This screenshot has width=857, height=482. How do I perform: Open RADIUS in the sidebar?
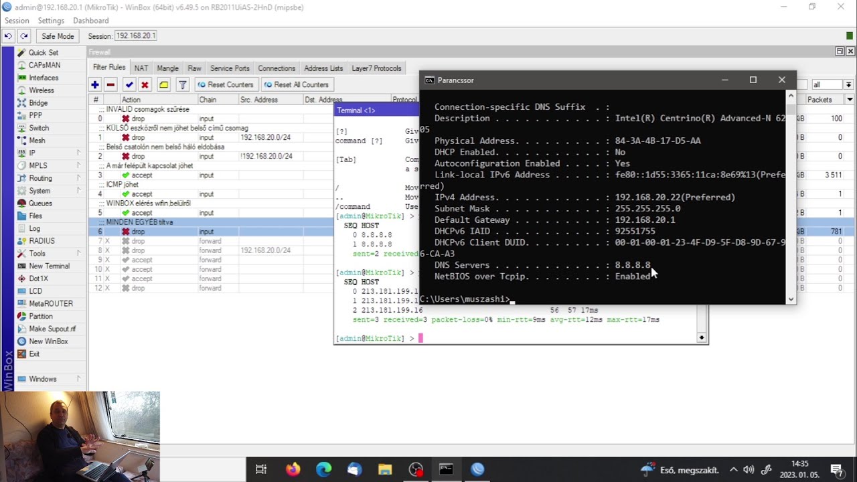click(42, 241)
